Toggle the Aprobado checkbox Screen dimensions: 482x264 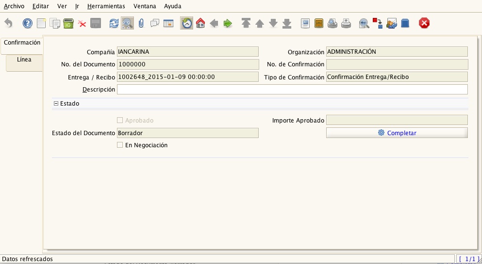pyautogui.click(x=120, y=120)
